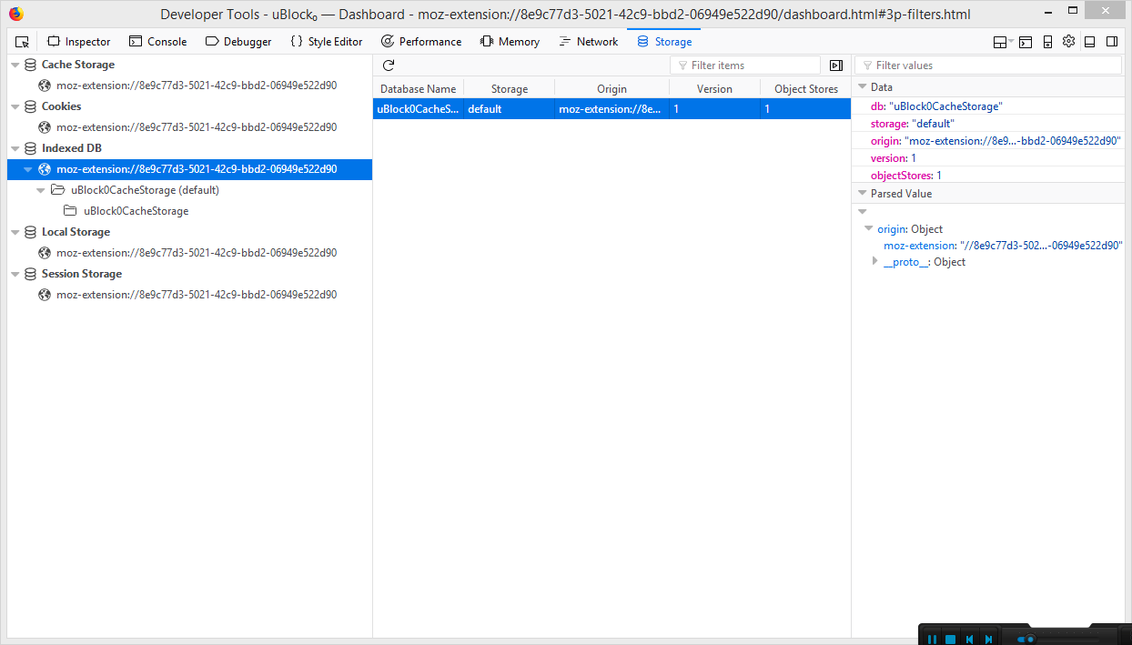Collapse the Cookies section

click(x=15, y=107)
